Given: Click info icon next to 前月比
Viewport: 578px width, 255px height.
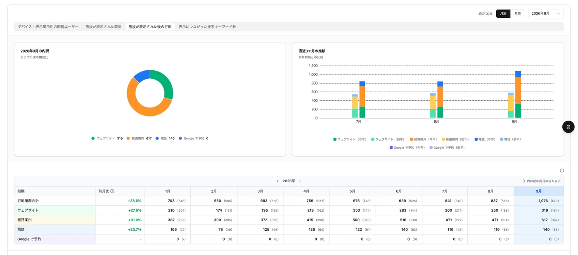Looking at the screenshot, I should [x=112, y=191].
